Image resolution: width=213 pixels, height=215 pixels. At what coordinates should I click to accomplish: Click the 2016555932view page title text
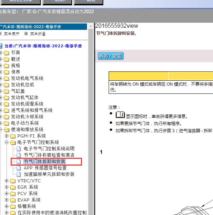point(117,26)
